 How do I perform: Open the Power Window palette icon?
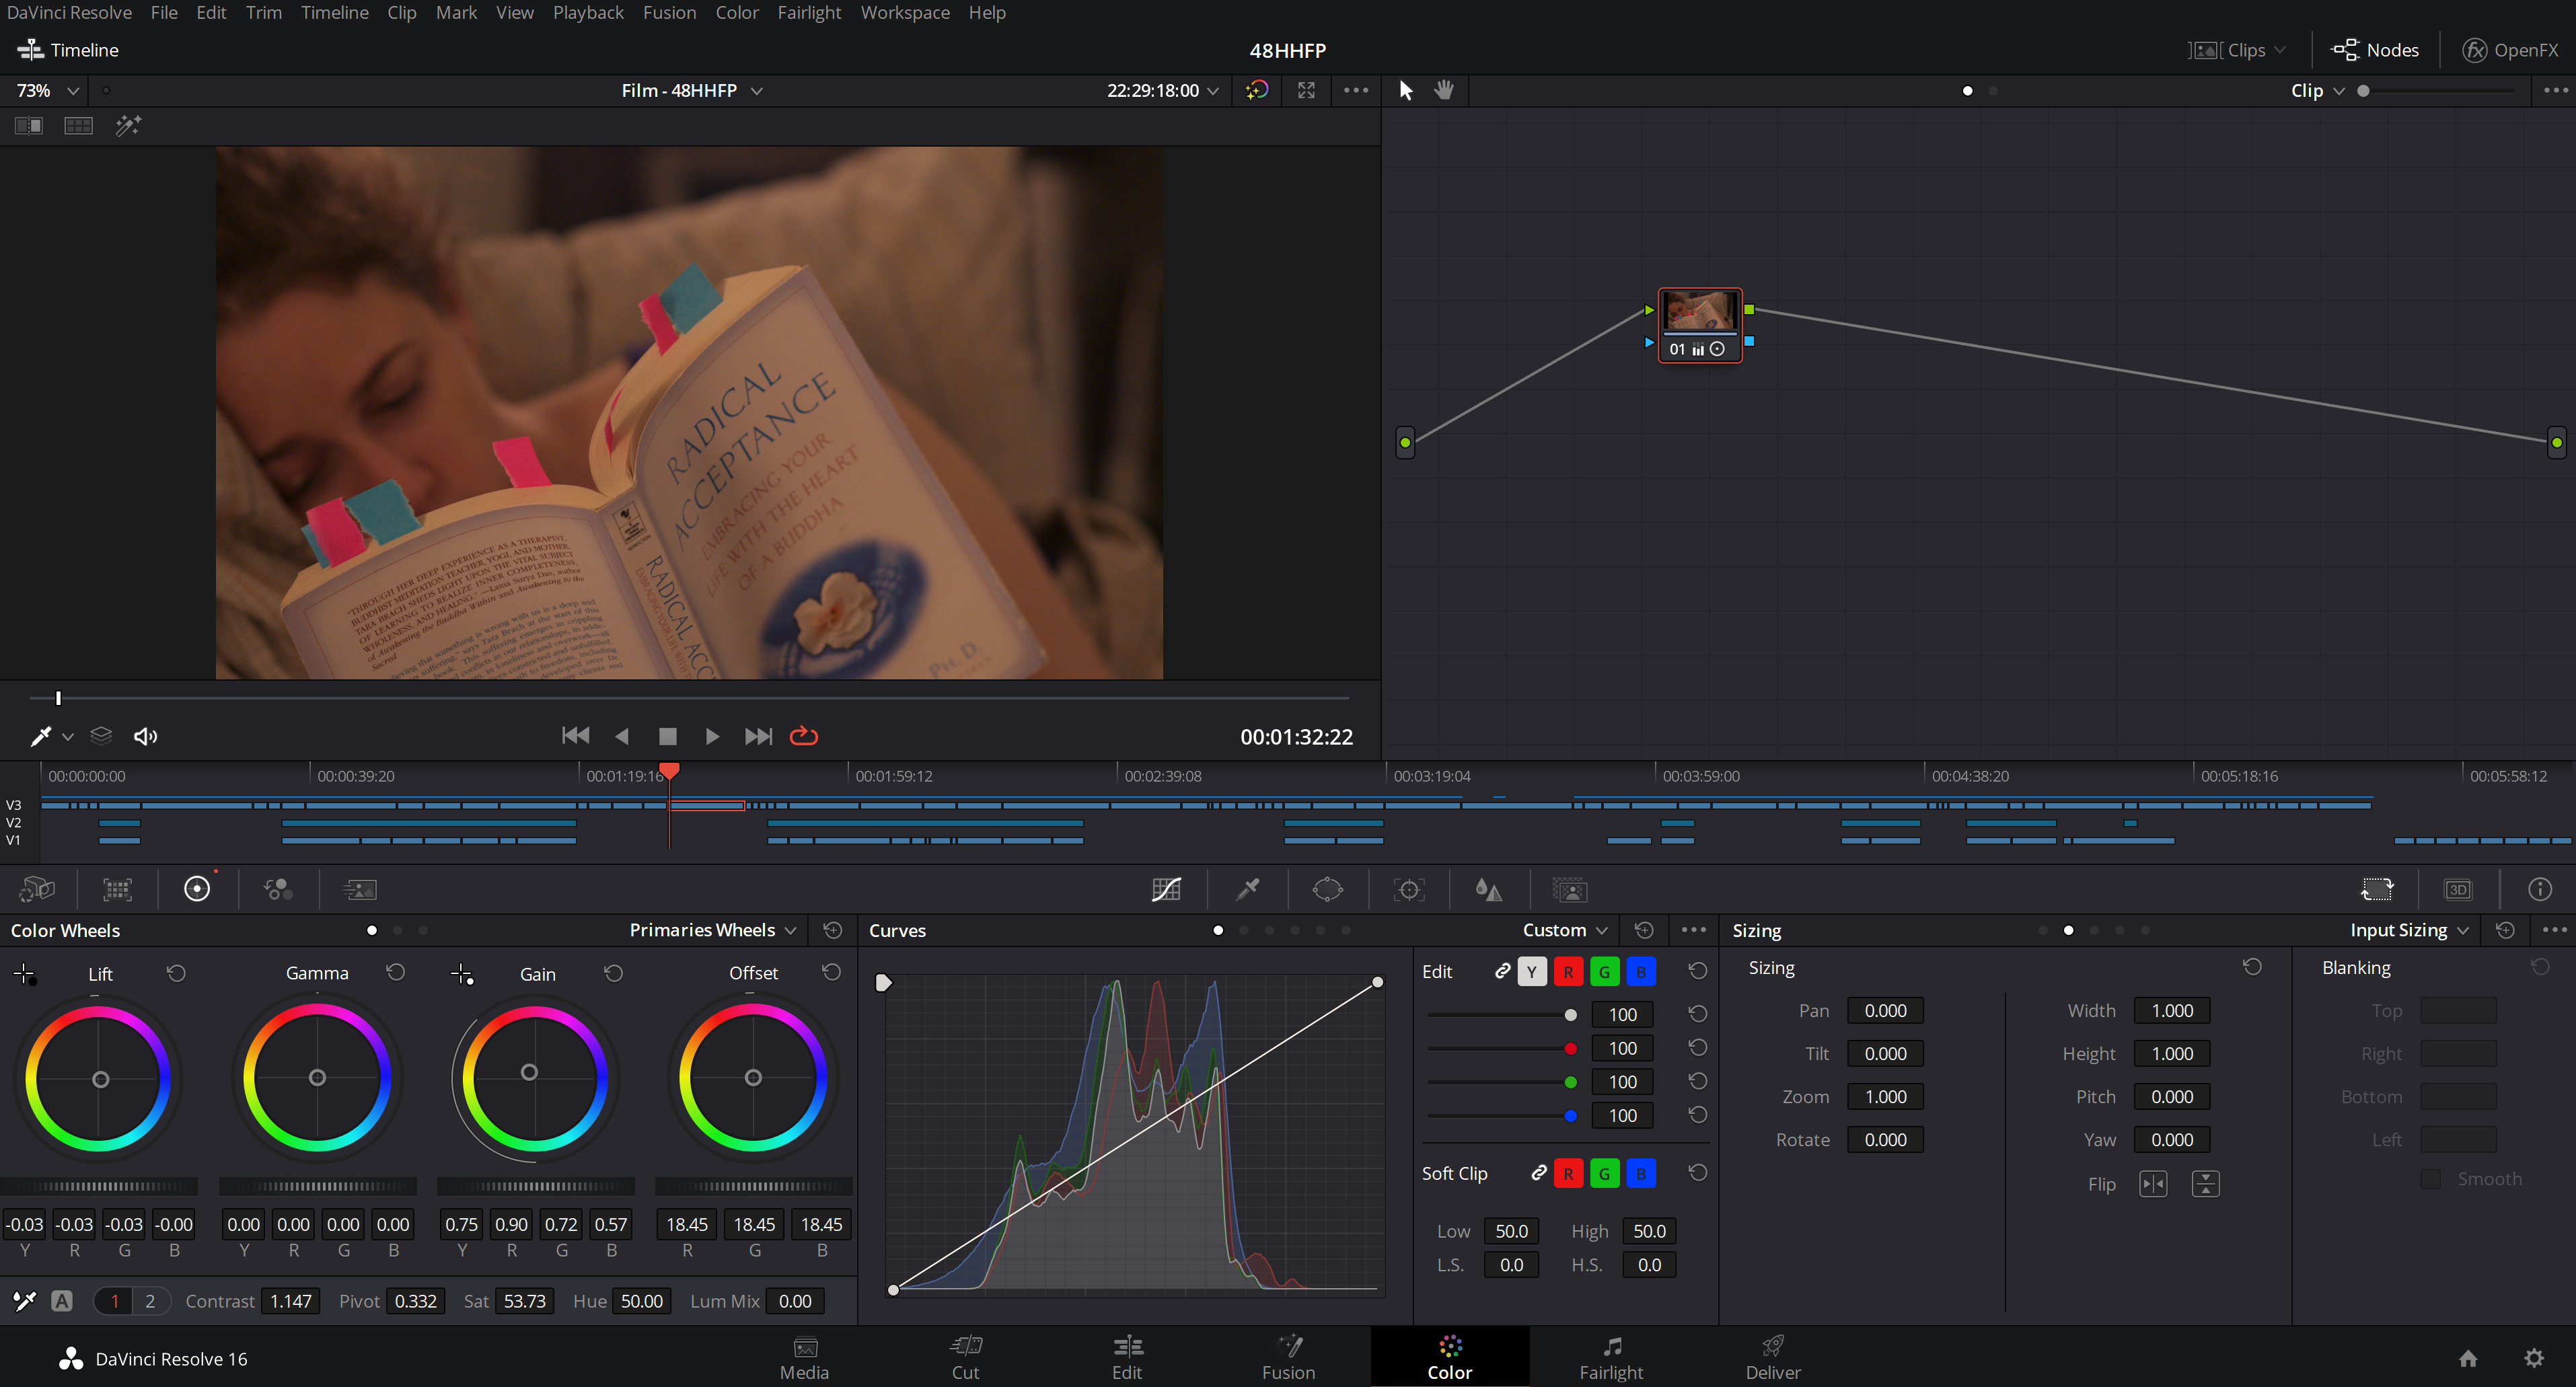click(1327, 889)
